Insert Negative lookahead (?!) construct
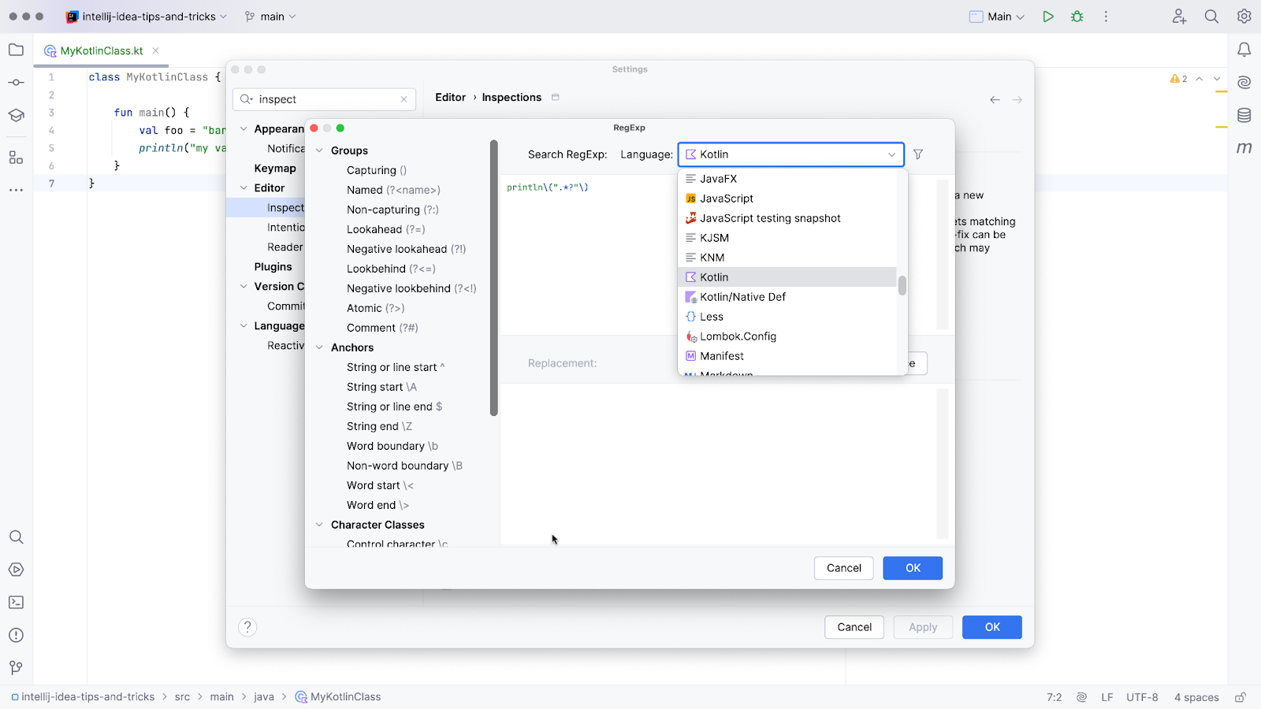Screen dimensions: 1261x709 point(406,249)
